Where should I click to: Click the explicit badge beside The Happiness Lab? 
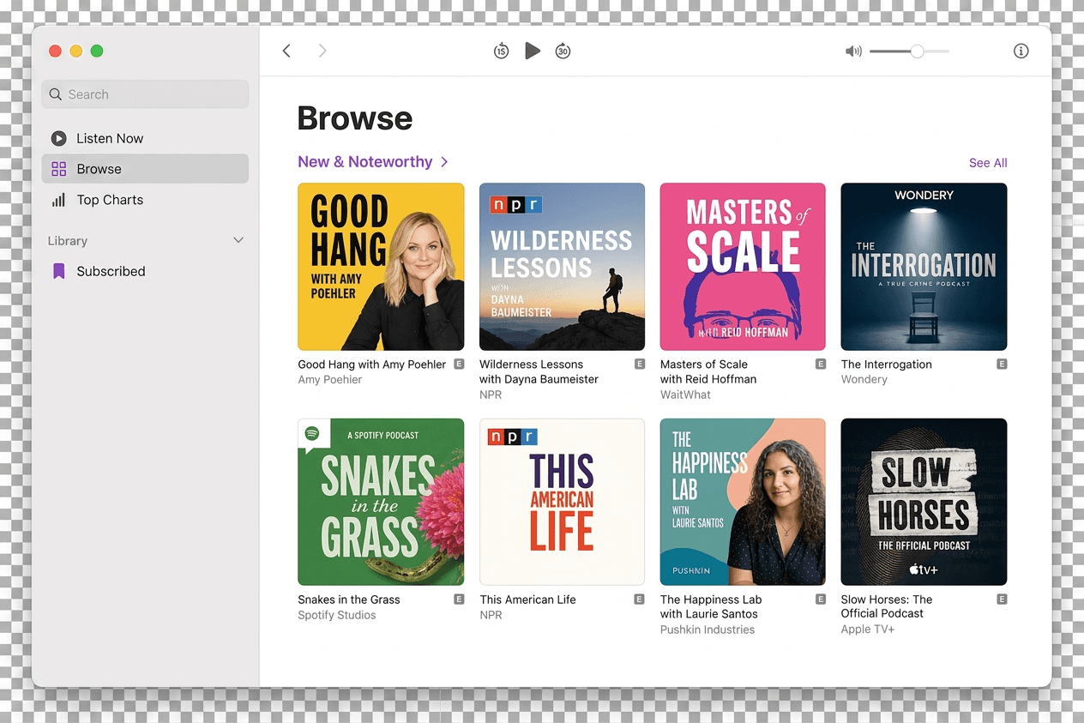(821, 599)
